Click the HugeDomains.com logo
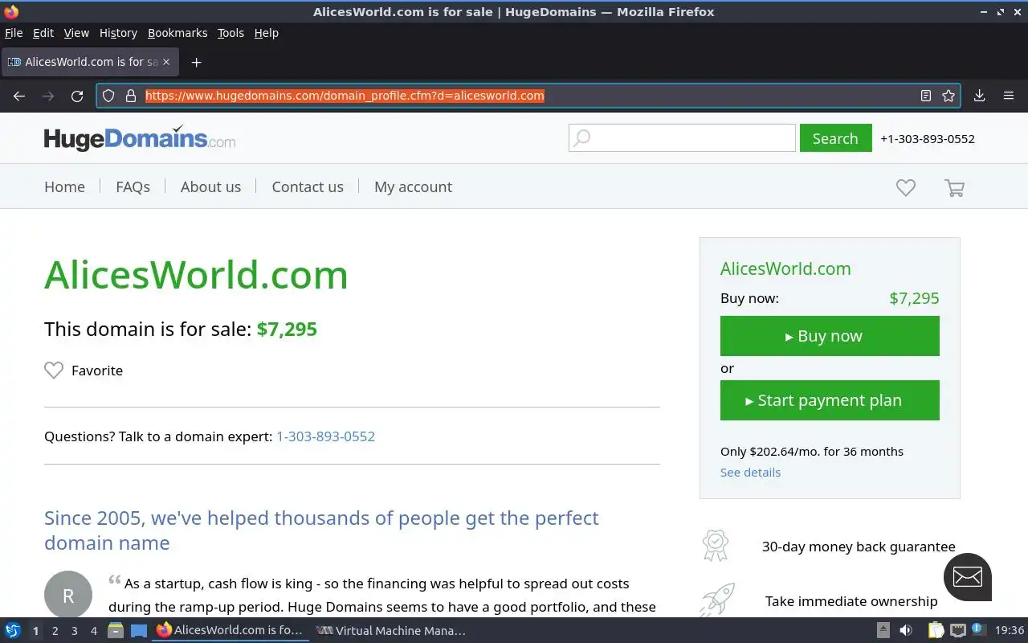1028x643 pixels. [140, 138]
